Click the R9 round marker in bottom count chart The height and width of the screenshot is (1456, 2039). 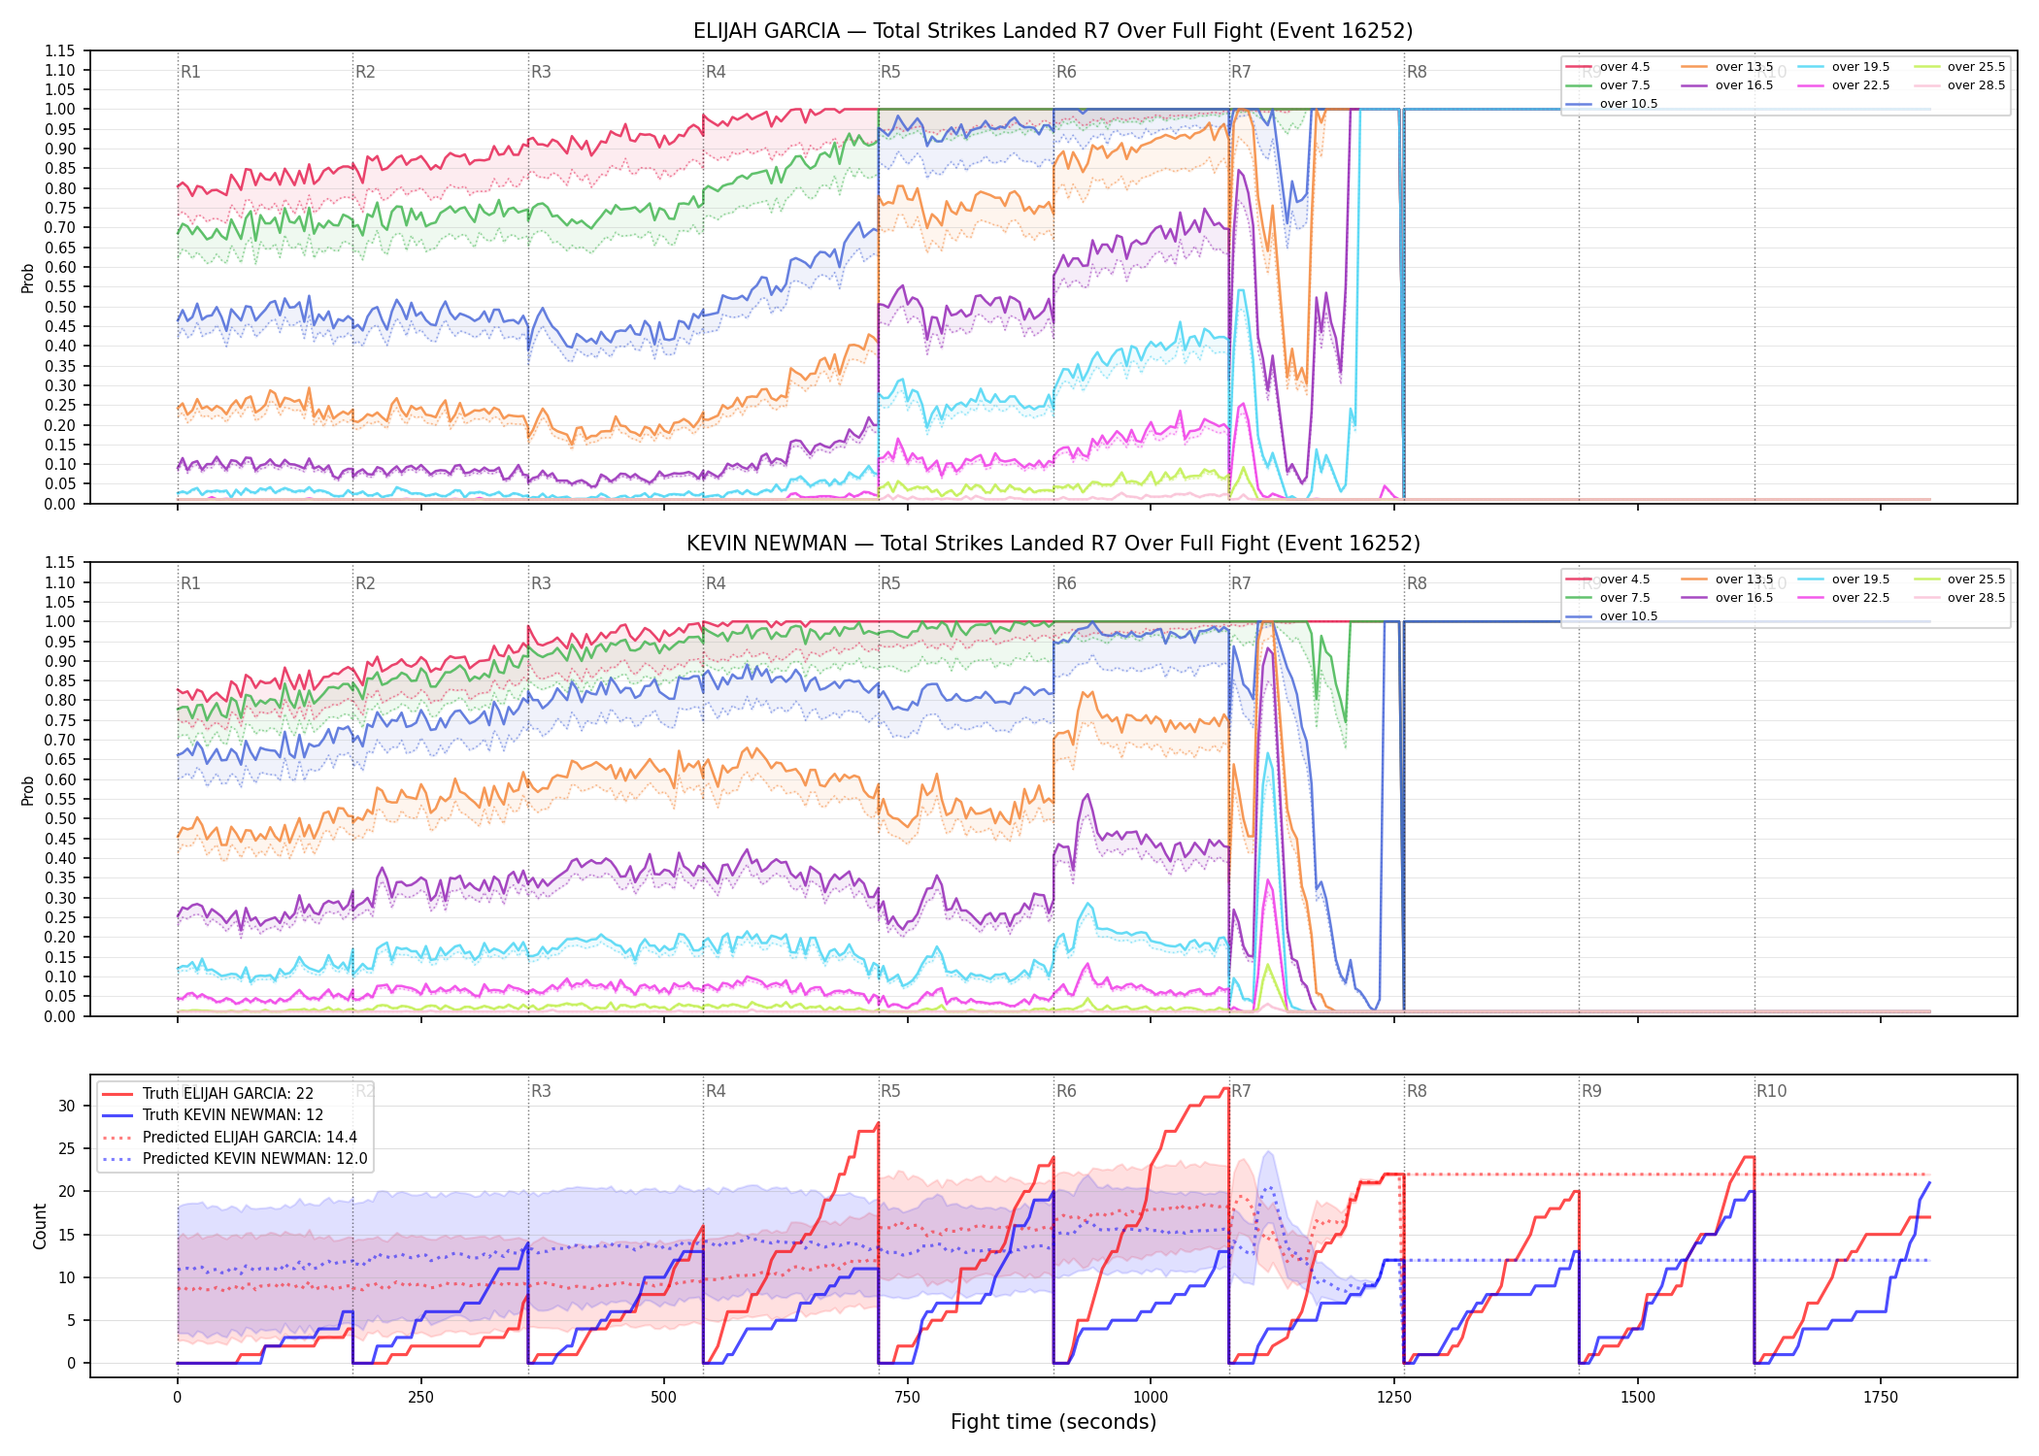pos(1591,1091)
